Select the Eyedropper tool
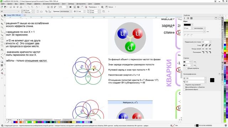The height and width of the screenshot is (128, 228). point(2,70)
